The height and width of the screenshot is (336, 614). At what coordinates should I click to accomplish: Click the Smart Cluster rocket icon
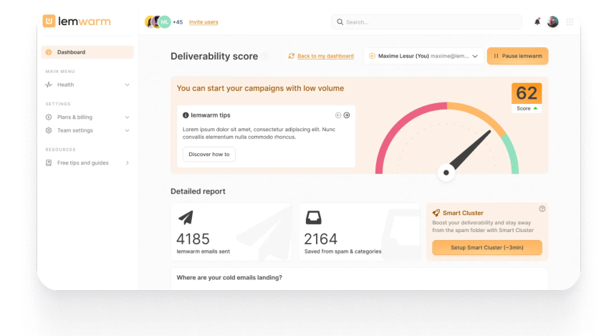[436, 213]
